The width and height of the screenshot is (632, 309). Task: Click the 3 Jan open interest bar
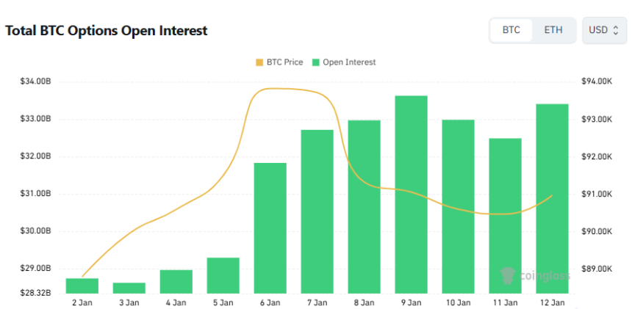[129, 288]
